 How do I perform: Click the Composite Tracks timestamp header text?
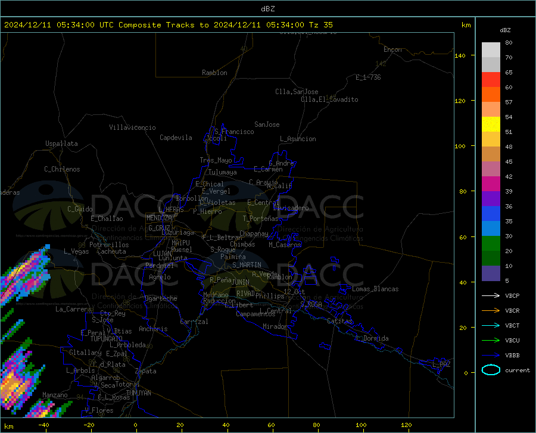[x=168, y=25]
